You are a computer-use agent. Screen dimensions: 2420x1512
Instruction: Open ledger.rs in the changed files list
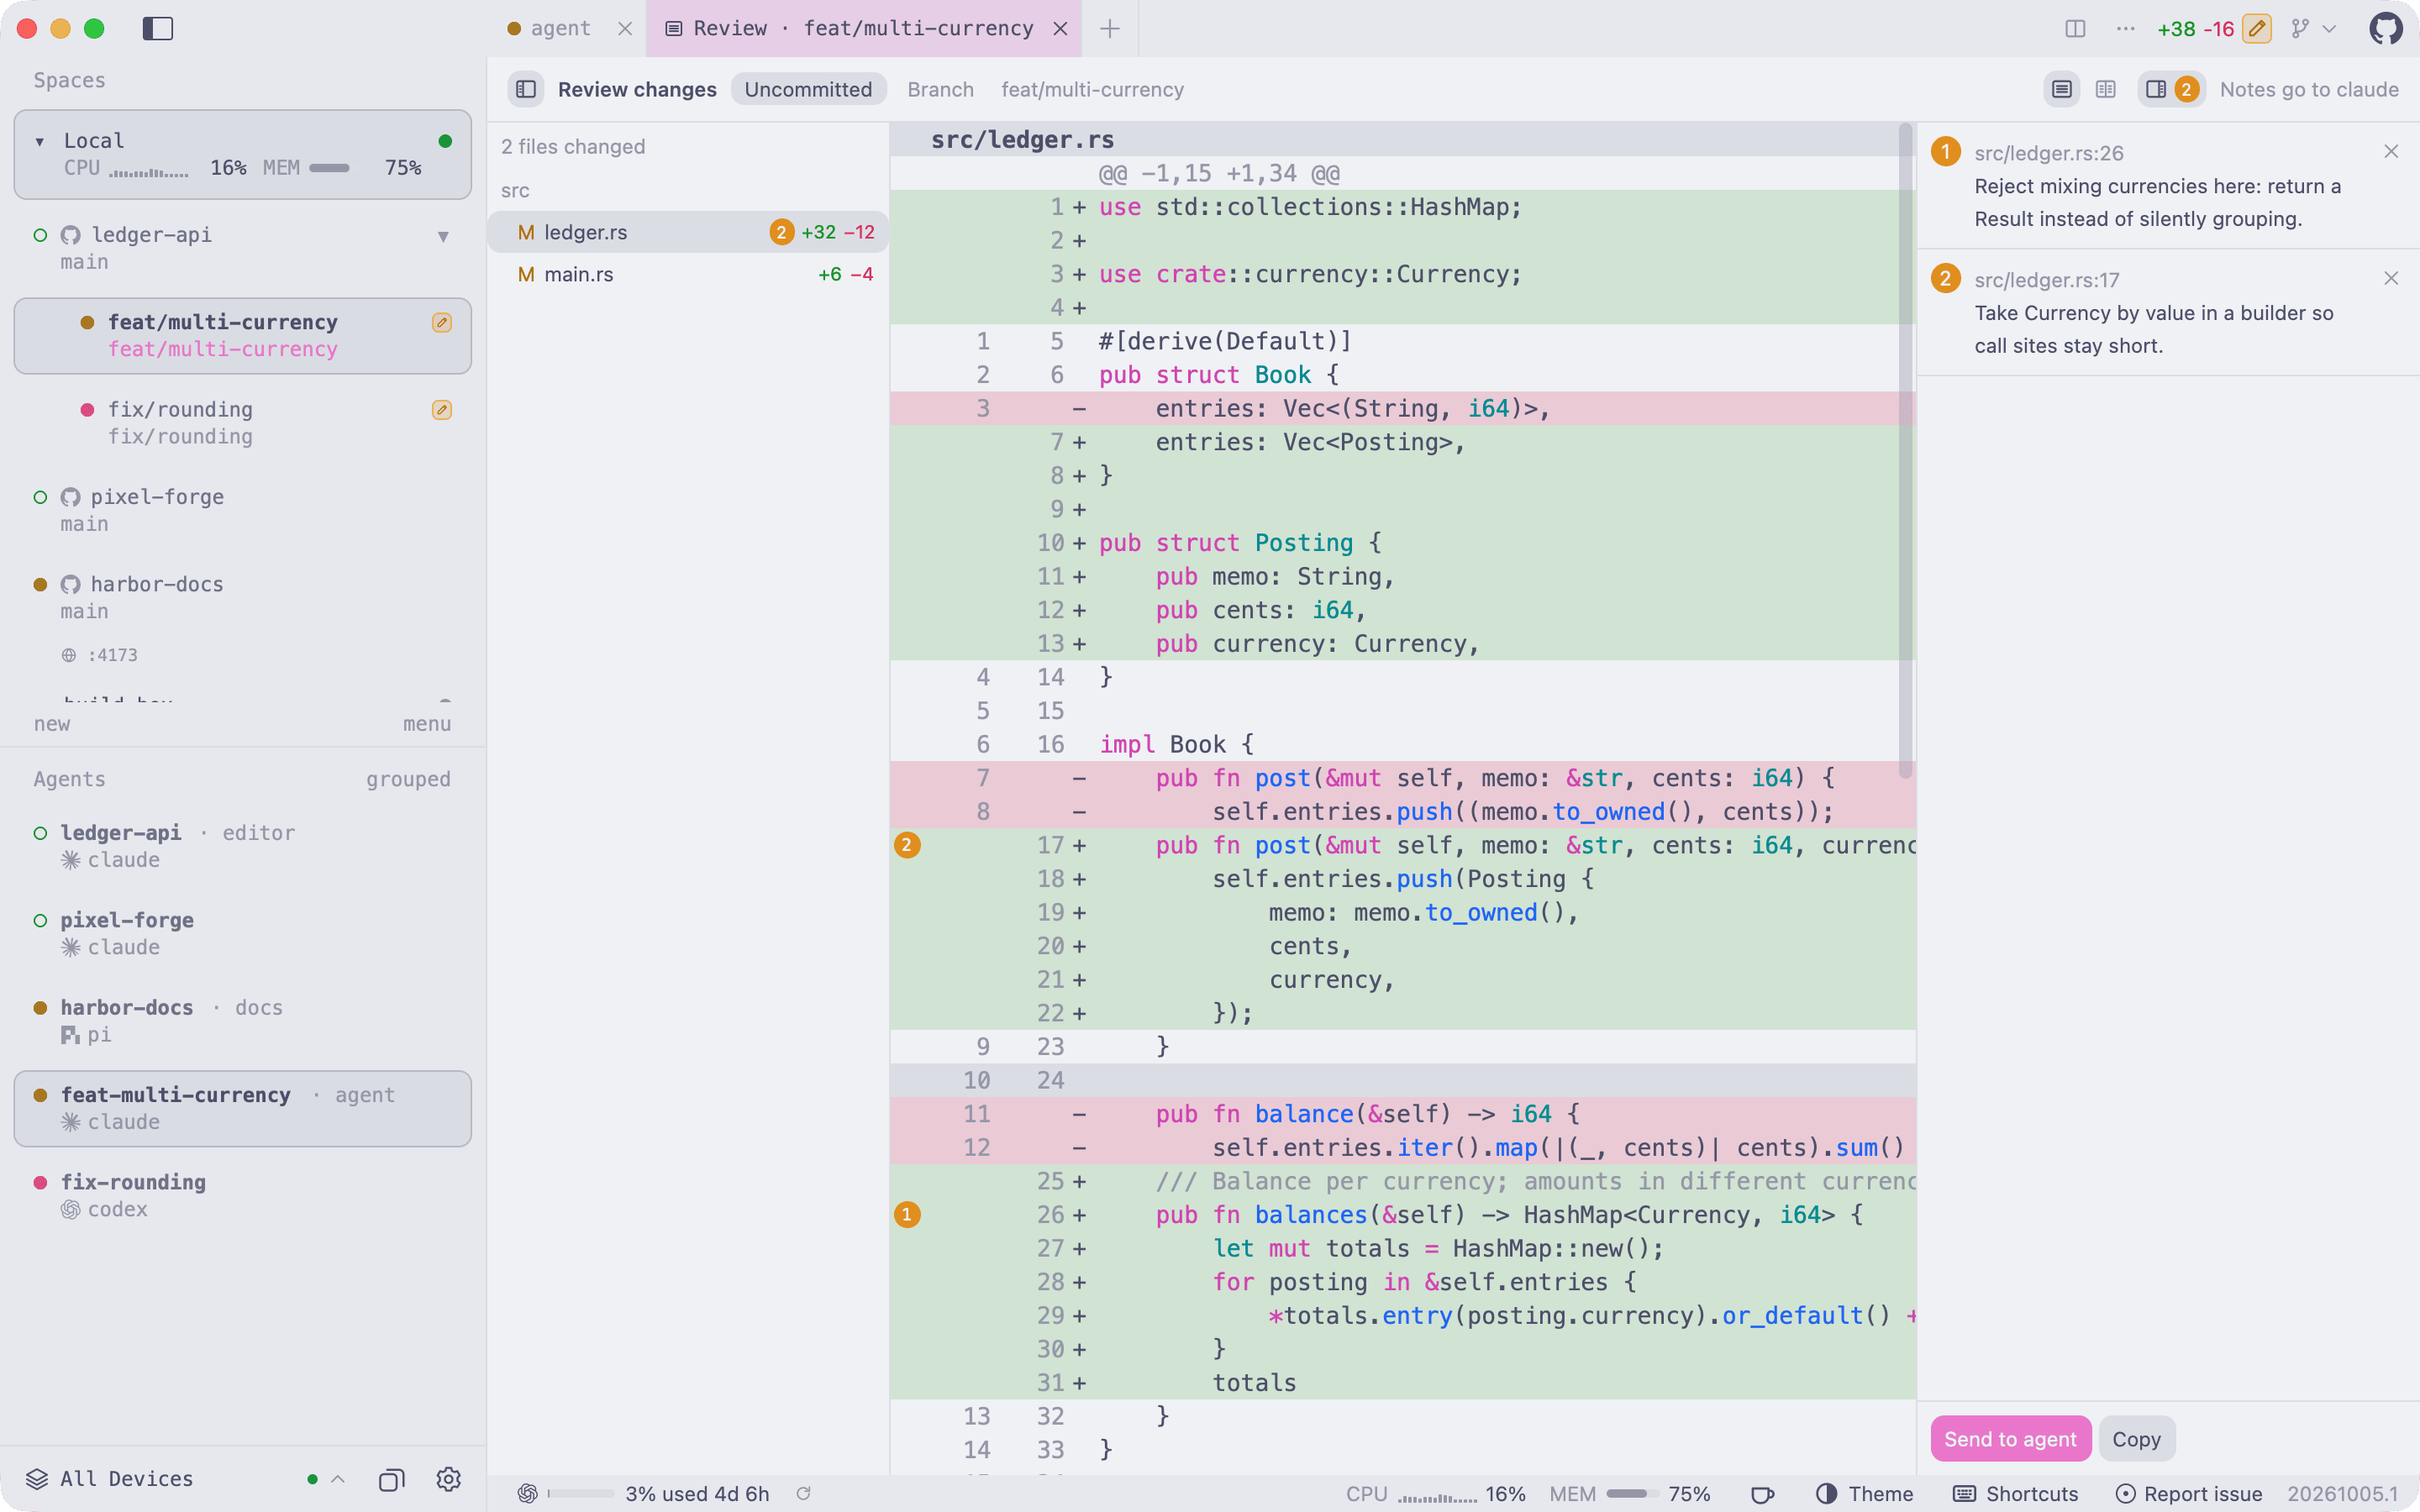[688, 232]
